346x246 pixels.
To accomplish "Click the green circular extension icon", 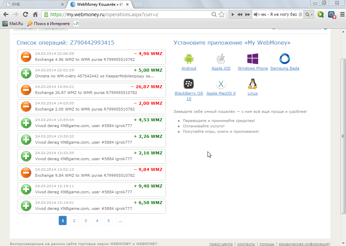I will tap(320, 15).
